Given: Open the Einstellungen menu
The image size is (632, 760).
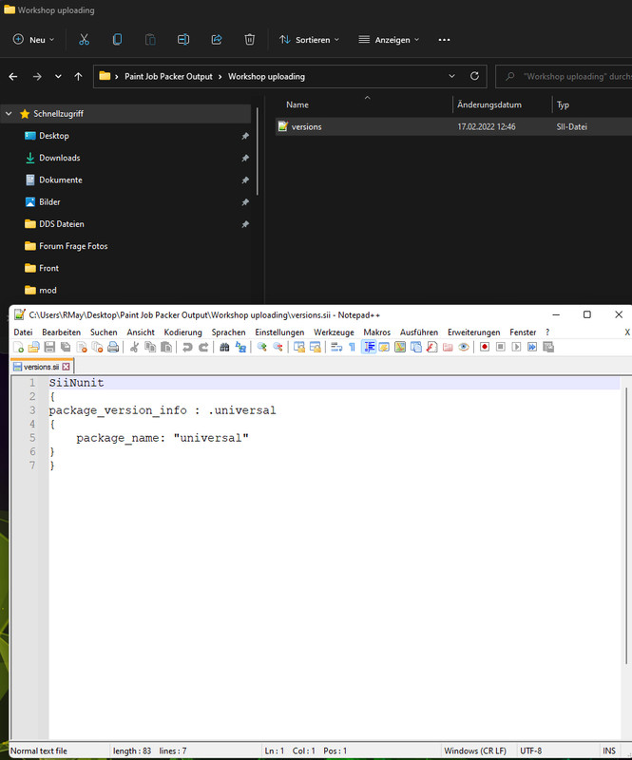Looking at the screenshot, I should pyautogui.click(x=279, y=332).
